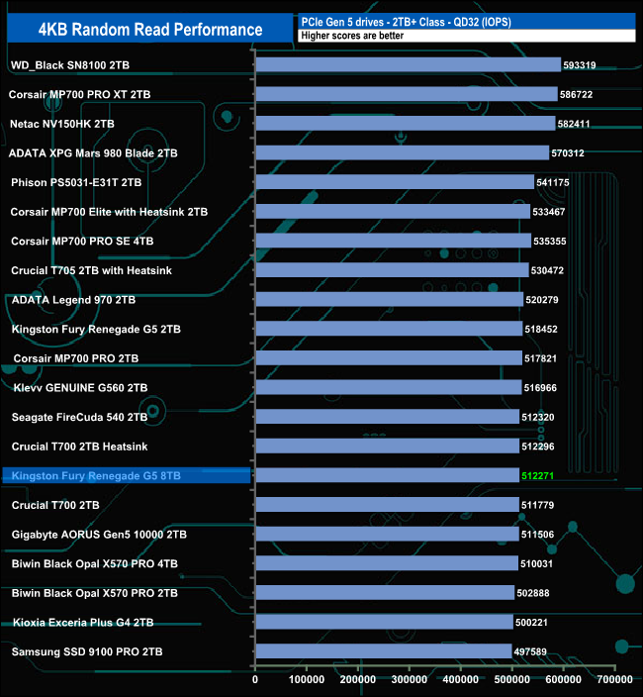Click the x-axis label 0
This screenshot has height=697, width=643.
pos(255,679)
